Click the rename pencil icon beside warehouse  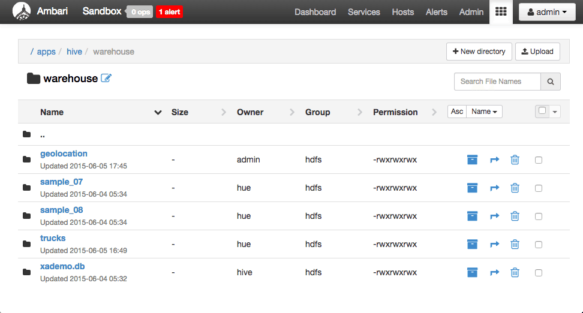tap(106, 78)
